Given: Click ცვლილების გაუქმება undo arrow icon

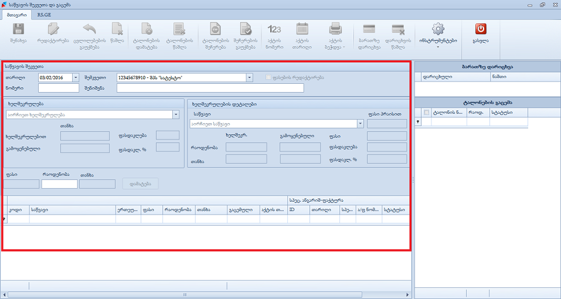Looking at the screenshot, I should (90, 29).
